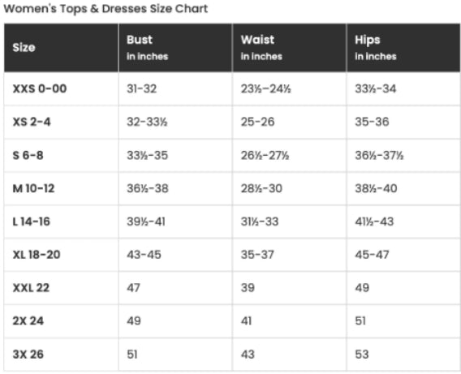Click the M 10-12 size label
The width and height of the screenshot is (461, 374).
tap(33, 188)
